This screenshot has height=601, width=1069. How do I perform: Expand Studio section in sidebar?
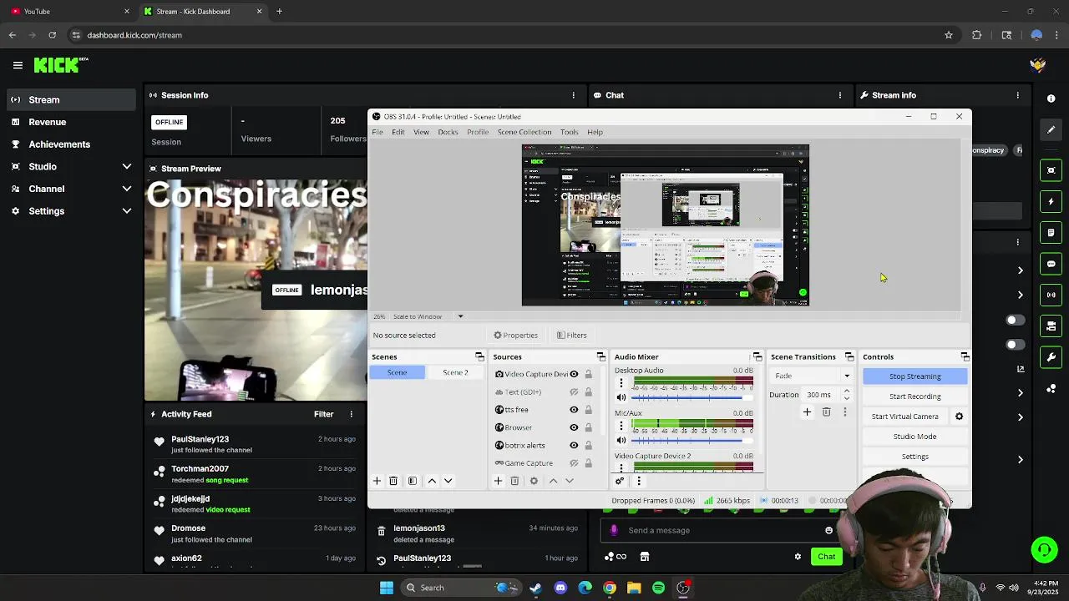127,167
